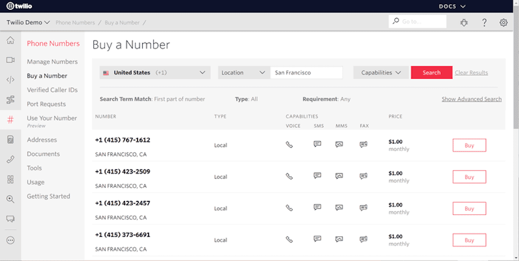
Task: Click the search magnifier in Go to box
Action: pos(396,21)
